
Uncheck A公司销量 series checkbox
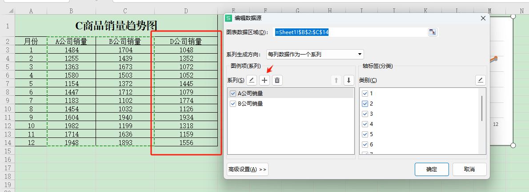pyautogui.click(x=233, y=94)
